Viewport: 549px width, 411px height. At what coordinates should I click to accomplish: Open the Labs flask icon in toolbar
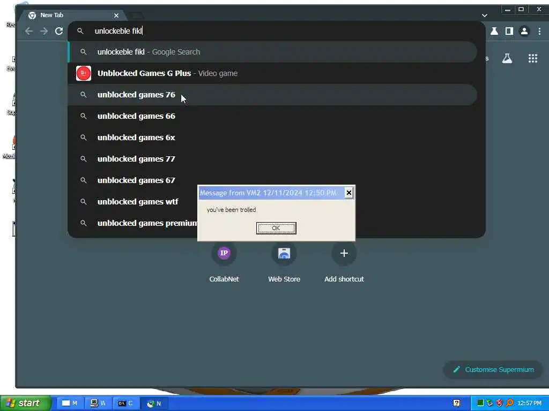[494, 31]
